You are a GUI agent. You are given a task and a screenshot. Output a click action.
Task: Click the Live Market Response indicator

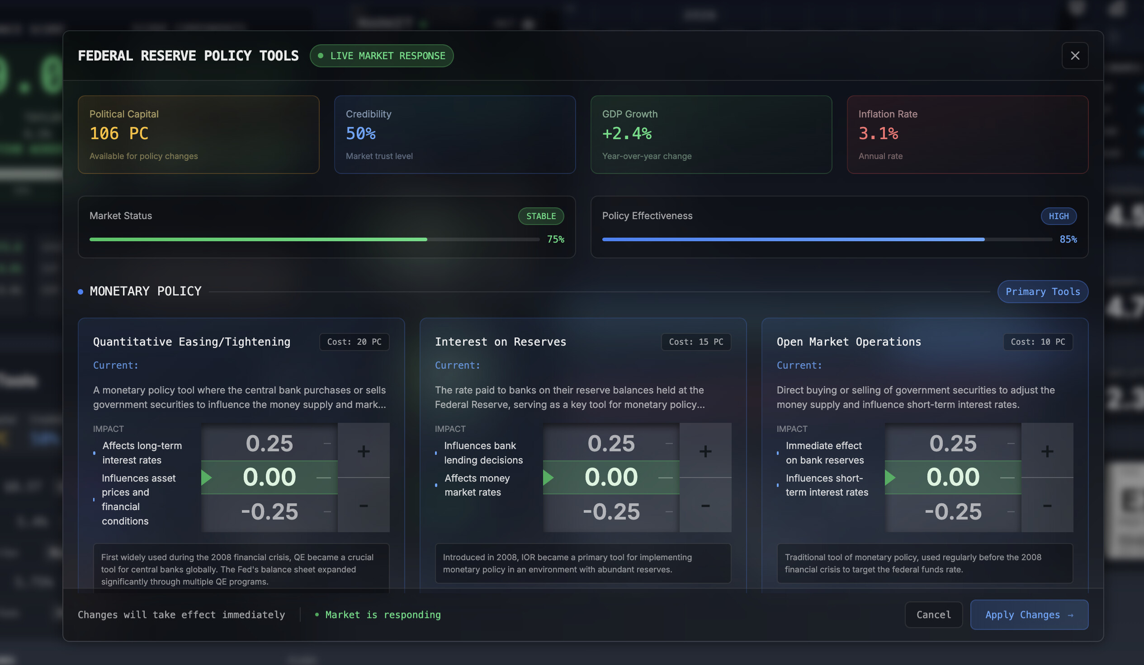(381, 56)
